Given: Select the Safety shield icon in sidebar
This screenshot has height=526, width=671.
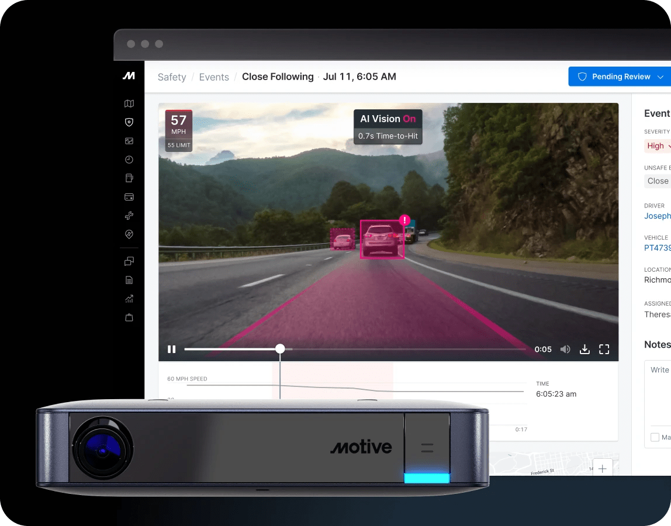Looking at the screenshot, I should coord(129,122).
